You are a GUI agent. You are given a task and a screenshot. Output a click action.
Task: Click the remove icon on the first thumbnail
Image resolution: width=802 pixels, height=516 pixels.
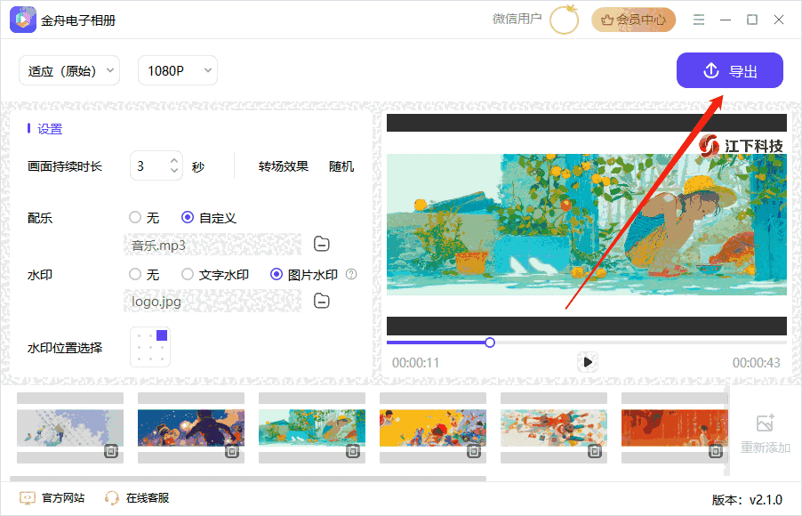[112, 452]
